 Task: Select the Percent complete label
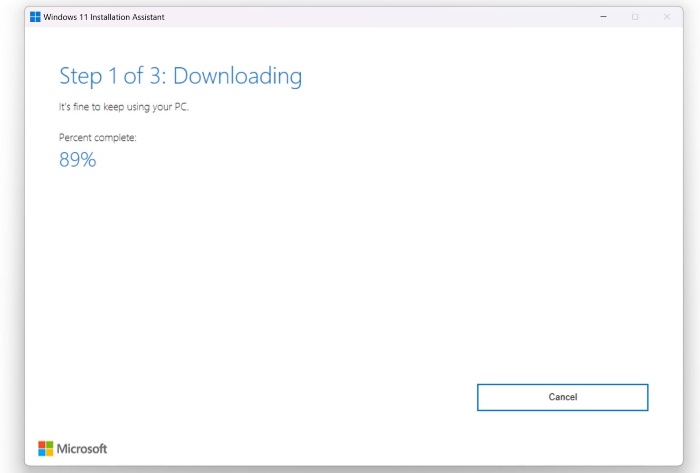97,137
